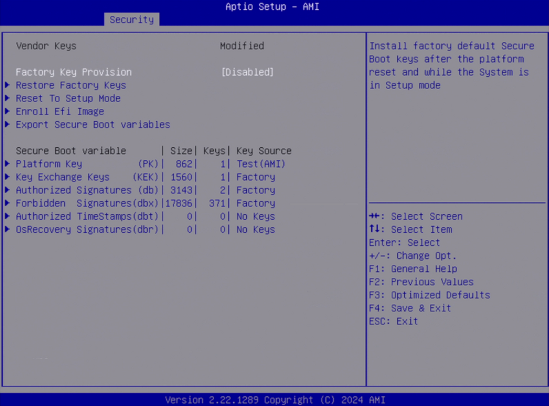The image size is (549, 406).
Task: Activate F3 Optimized Defaults
Action: click(430, 295)
